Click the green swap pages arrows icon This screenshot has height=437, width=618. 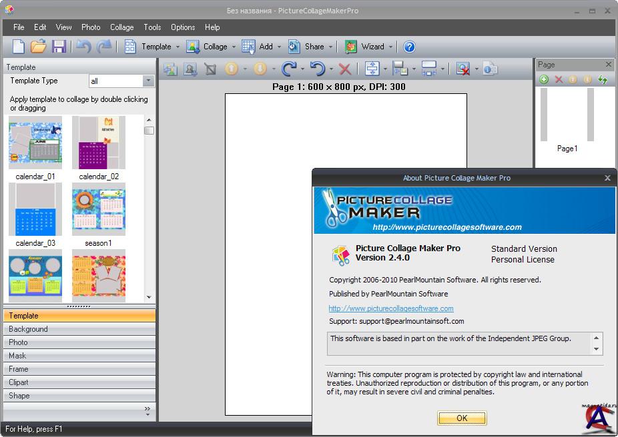pyautogui.click(x=603, y=80)
